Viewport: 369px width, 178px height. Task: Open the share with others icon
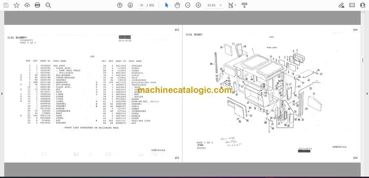(x=363, y=5)
